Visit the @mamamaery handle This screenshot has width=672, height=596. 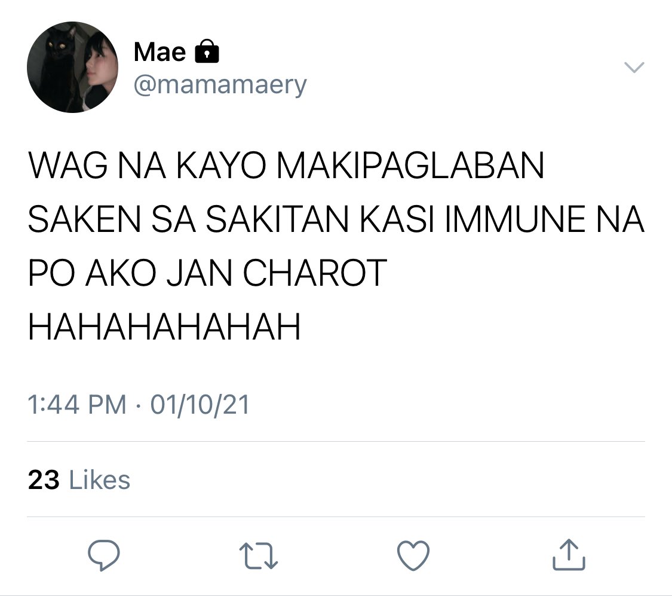pyautogui.click(x=220, y=85)
